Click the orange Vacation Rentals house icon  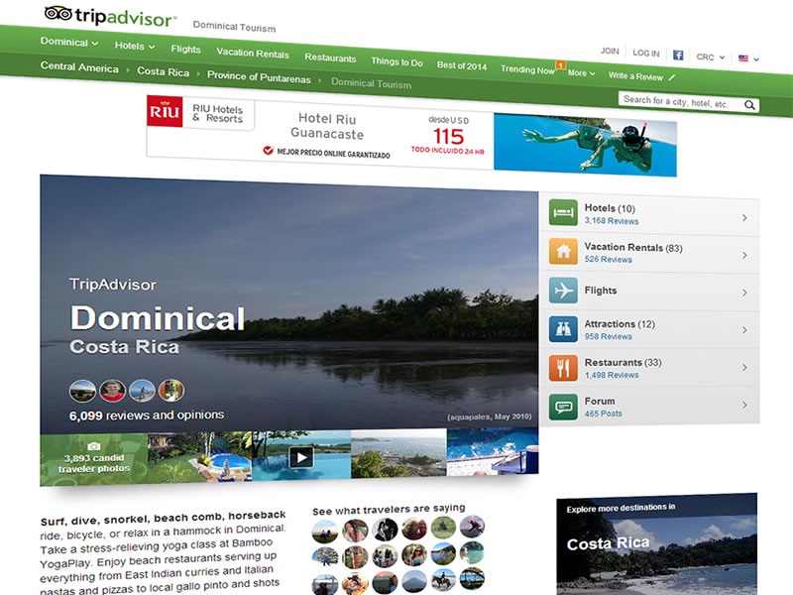[x=563, y=251]
